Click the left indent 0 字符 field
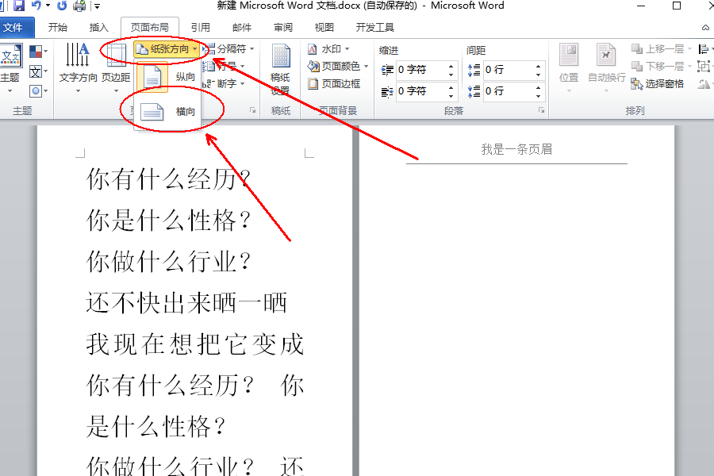The image size is (714, 476). point(420,70)
